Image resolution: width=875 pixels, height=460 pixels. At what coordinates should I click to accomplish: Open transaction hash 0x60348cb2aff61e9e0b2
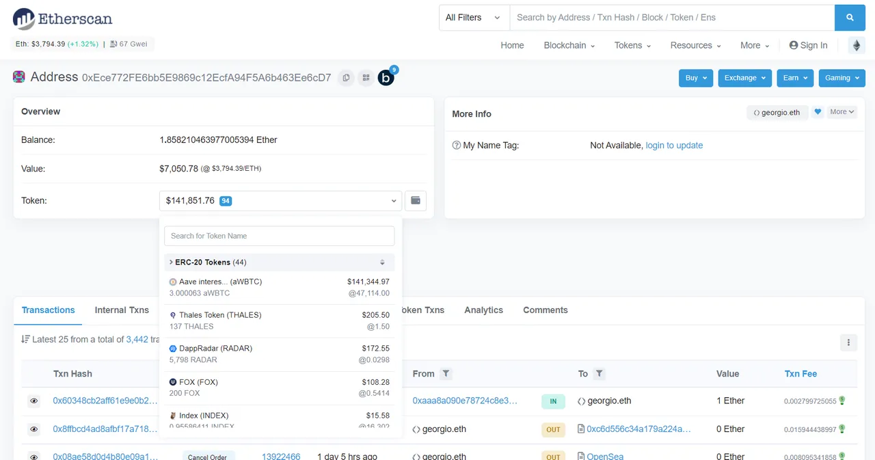tap(105, 401)
